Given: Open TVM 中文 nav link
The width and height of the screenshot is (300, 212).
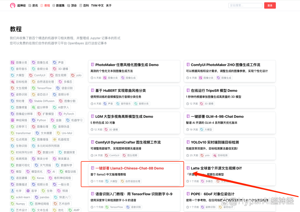Looking at the screenshot, I should point(97,6).
